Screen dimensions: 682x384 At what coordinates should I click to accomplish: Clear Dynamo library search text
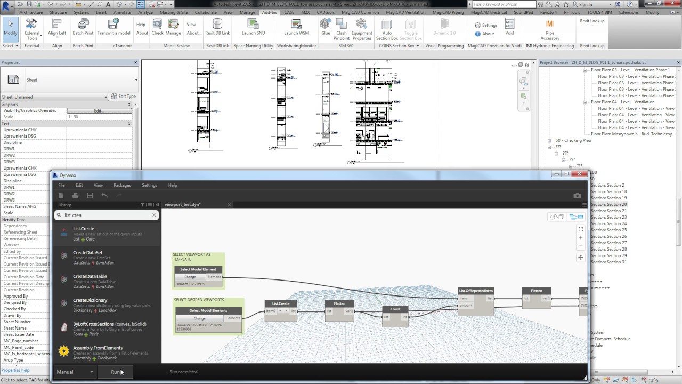154,215
